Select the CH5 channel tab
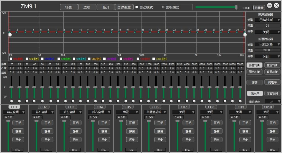The image size is (282, 153). [128, 107]
